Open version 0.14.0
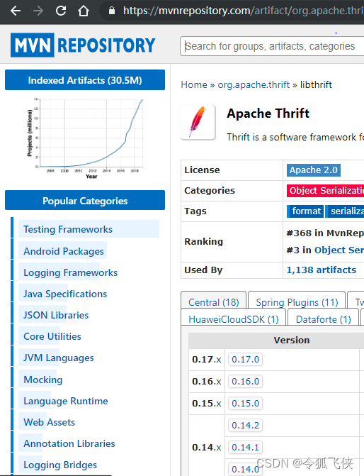 (245, 470)
